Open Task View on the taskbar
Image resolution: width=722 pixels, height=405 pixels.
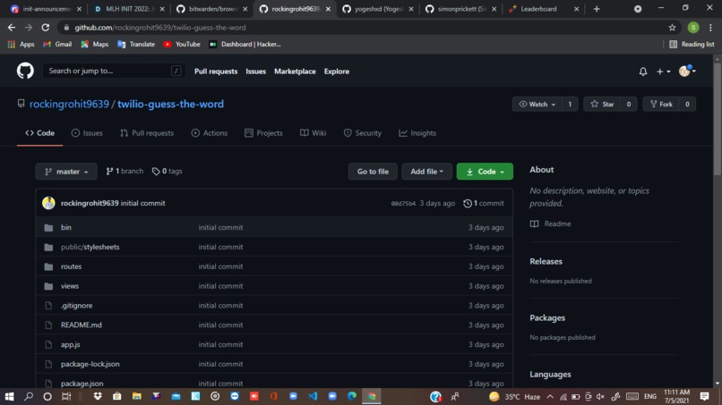(x=66, y=396)
